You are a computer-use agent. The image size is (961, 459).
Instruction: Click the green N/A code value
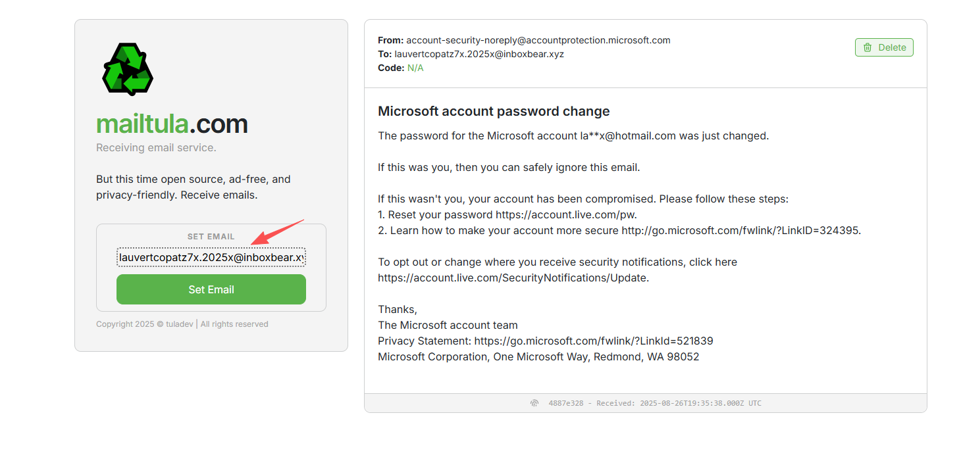[x=415, y=68]
